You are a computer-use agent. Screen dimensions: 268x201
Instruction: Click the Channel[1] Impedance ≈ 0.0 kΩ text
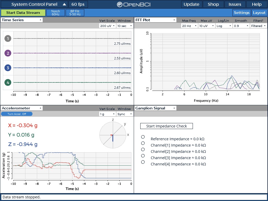(178, 145)
